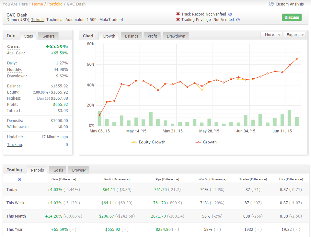Open the More dropdown in chart panel
Screen dimensions: 311x237
tap(271, 35)
